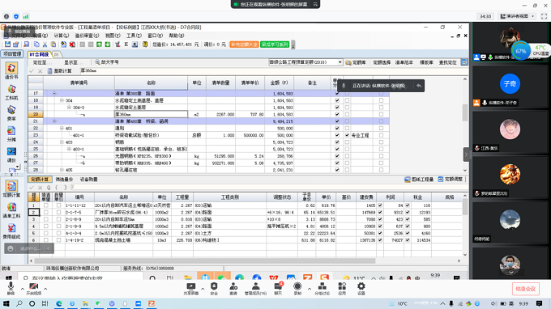Viewport: 551px width, 309px height.
Task: Open 工料机 in left sidebar
Action: (x=11, y=92)
